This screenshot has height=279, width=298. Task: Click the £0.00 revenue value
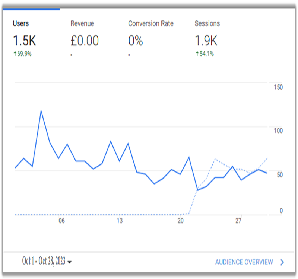point(85,41)
